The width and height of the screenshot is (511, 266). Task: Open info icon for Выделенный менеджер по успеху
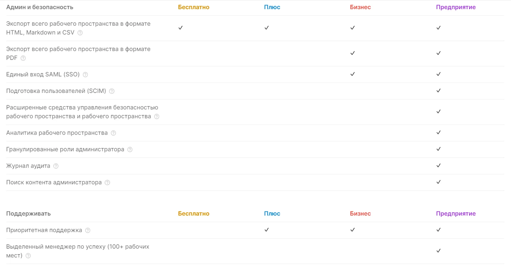(x=28, y=256)
